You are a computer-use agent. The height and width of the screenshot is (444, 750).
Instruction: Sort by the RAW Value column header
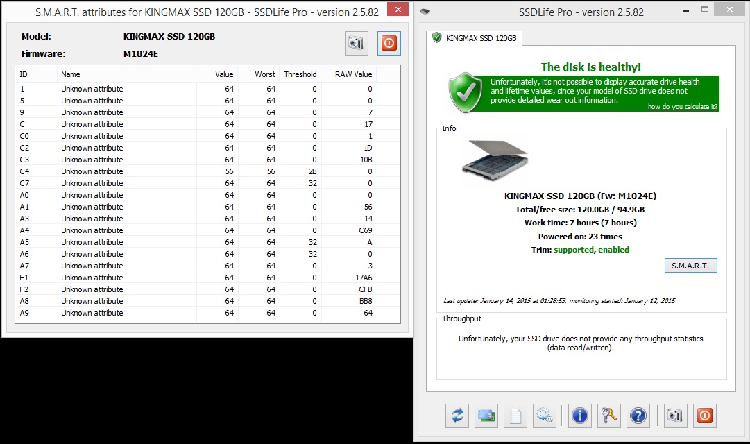349,74
